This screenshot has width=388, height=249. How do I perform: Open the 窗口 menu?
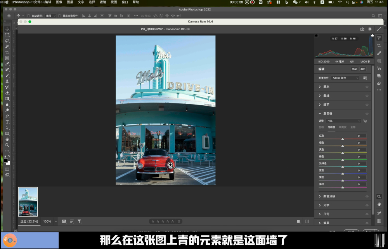pos(125,2)
